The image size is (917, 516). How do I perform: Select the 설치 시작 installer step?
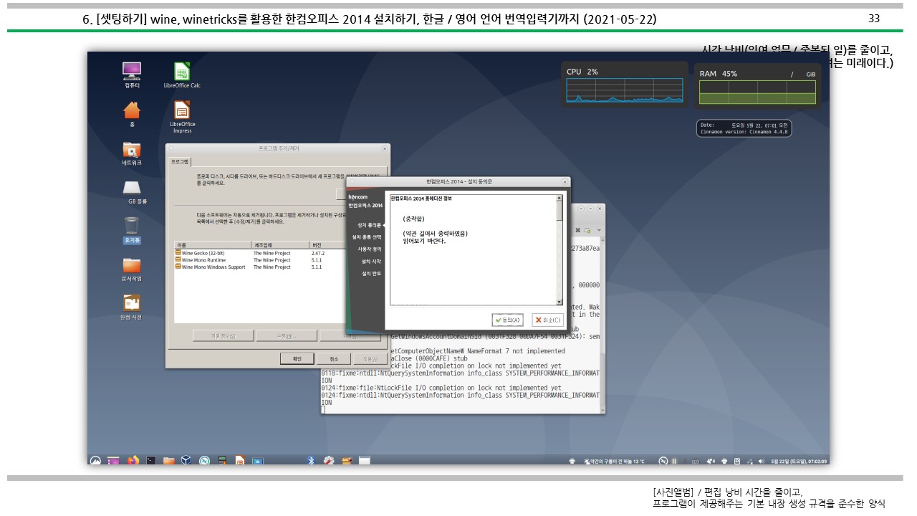(371, 262)
